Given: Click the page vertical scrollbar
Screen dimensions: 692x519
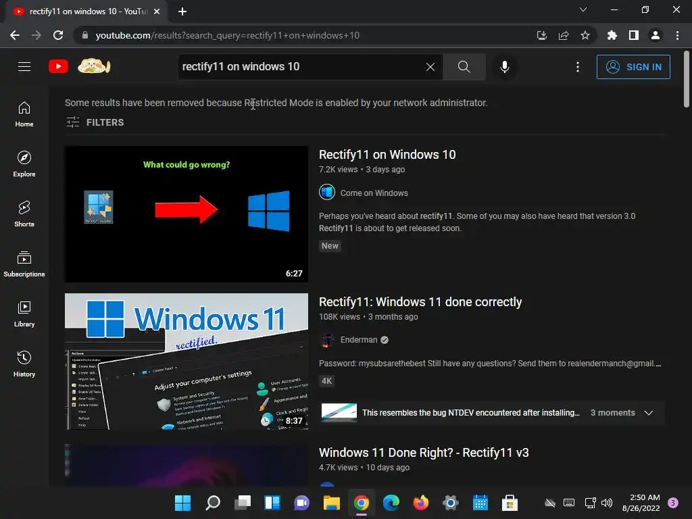Looking at the screenshot, I should click(x=687, y=80).
